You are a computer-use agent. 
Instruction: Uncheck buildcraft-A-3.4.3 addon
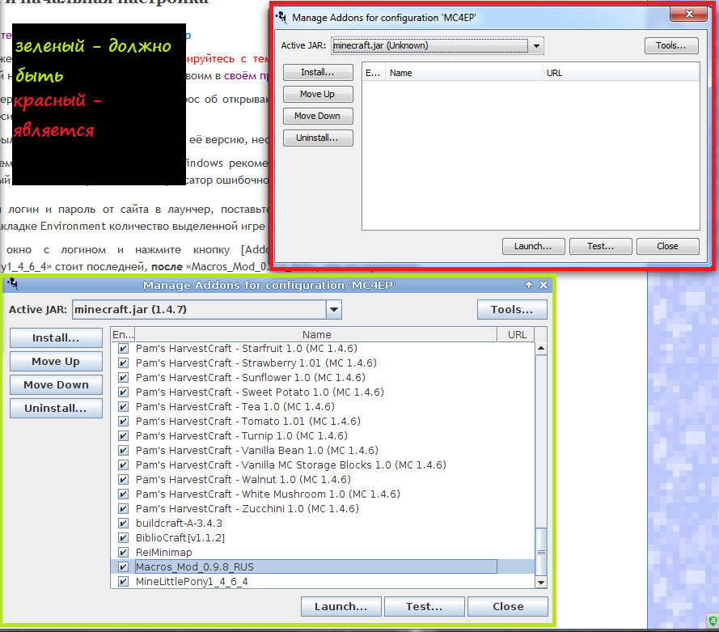123,524
